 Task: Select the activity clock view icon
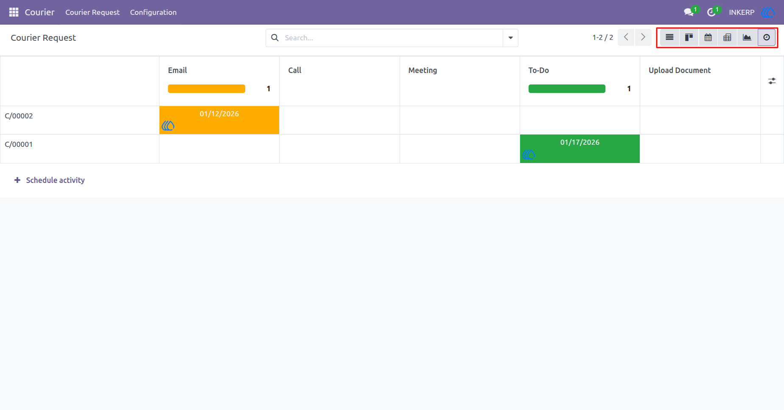767,38
